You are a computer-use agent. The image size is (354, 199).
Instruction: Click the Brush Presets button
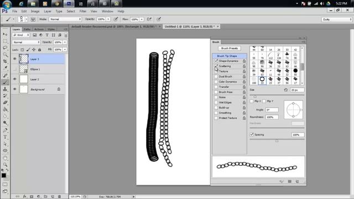click(x=230, y=48)
